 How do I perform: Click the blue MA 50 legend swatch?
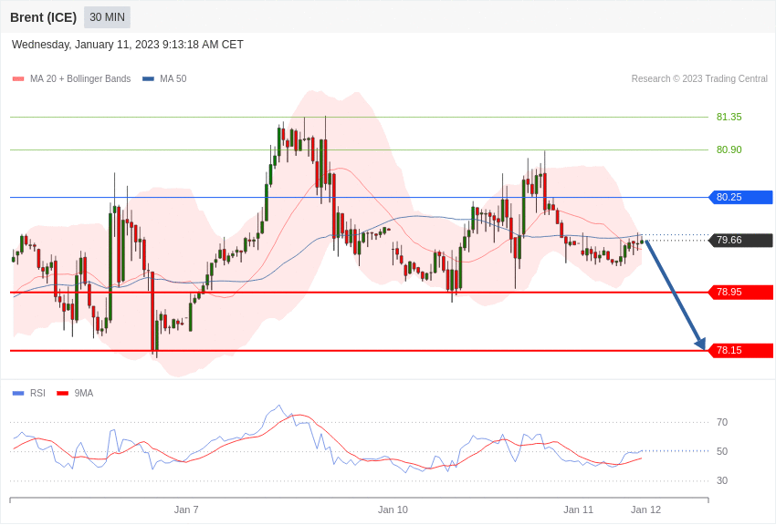coord(148,79)
